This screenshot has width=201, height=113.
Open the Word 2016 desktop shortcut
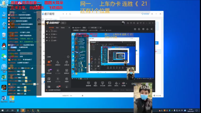[x=4, y=99]
